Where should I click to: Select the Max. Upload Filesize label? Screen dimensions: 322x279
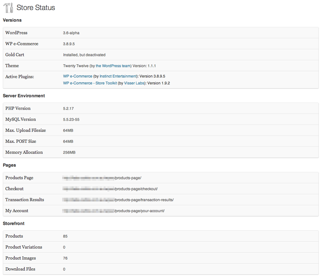(x=25, y=130)
